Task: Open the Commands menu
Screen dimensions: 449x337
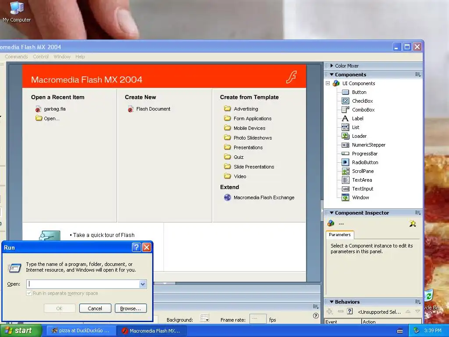Action: [16, 57]
